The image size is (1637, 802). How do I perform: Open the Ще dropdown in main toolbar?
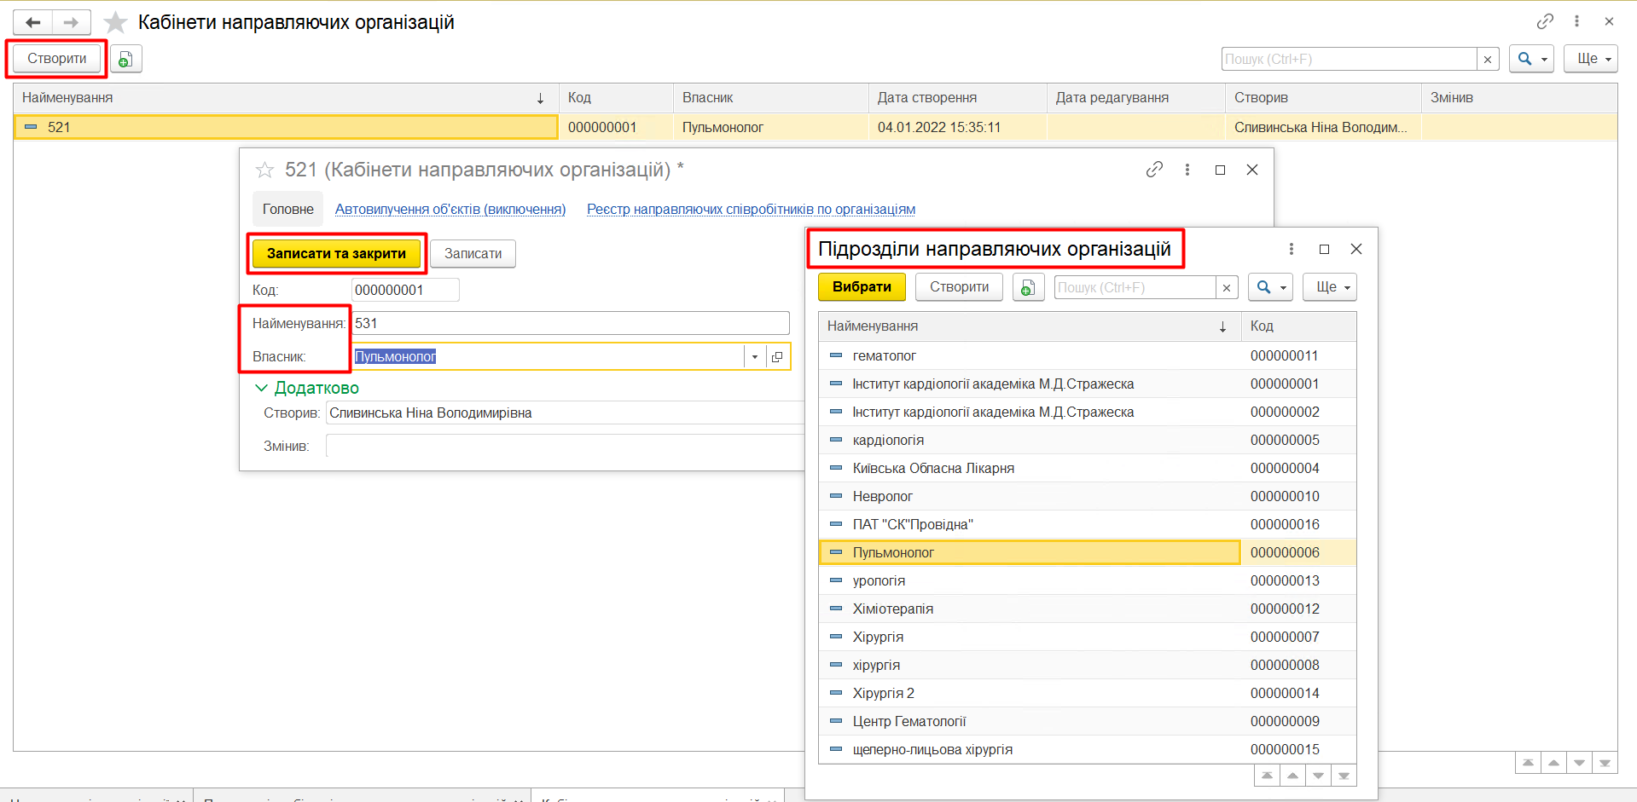(1591, 59)
